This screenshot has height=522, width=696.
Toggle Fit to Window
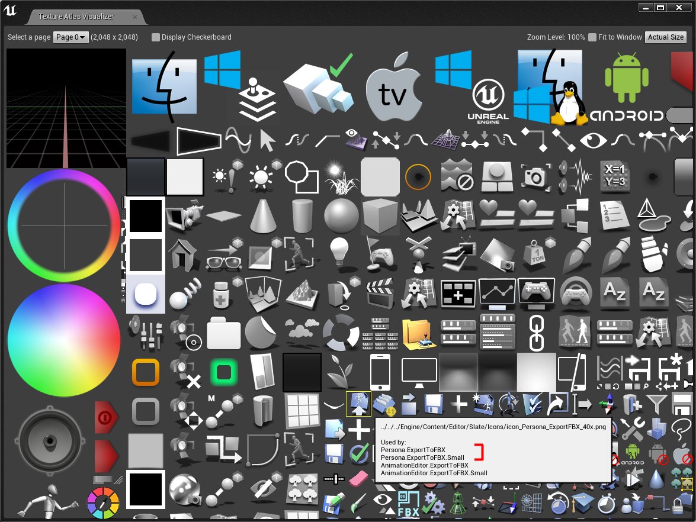591,37
